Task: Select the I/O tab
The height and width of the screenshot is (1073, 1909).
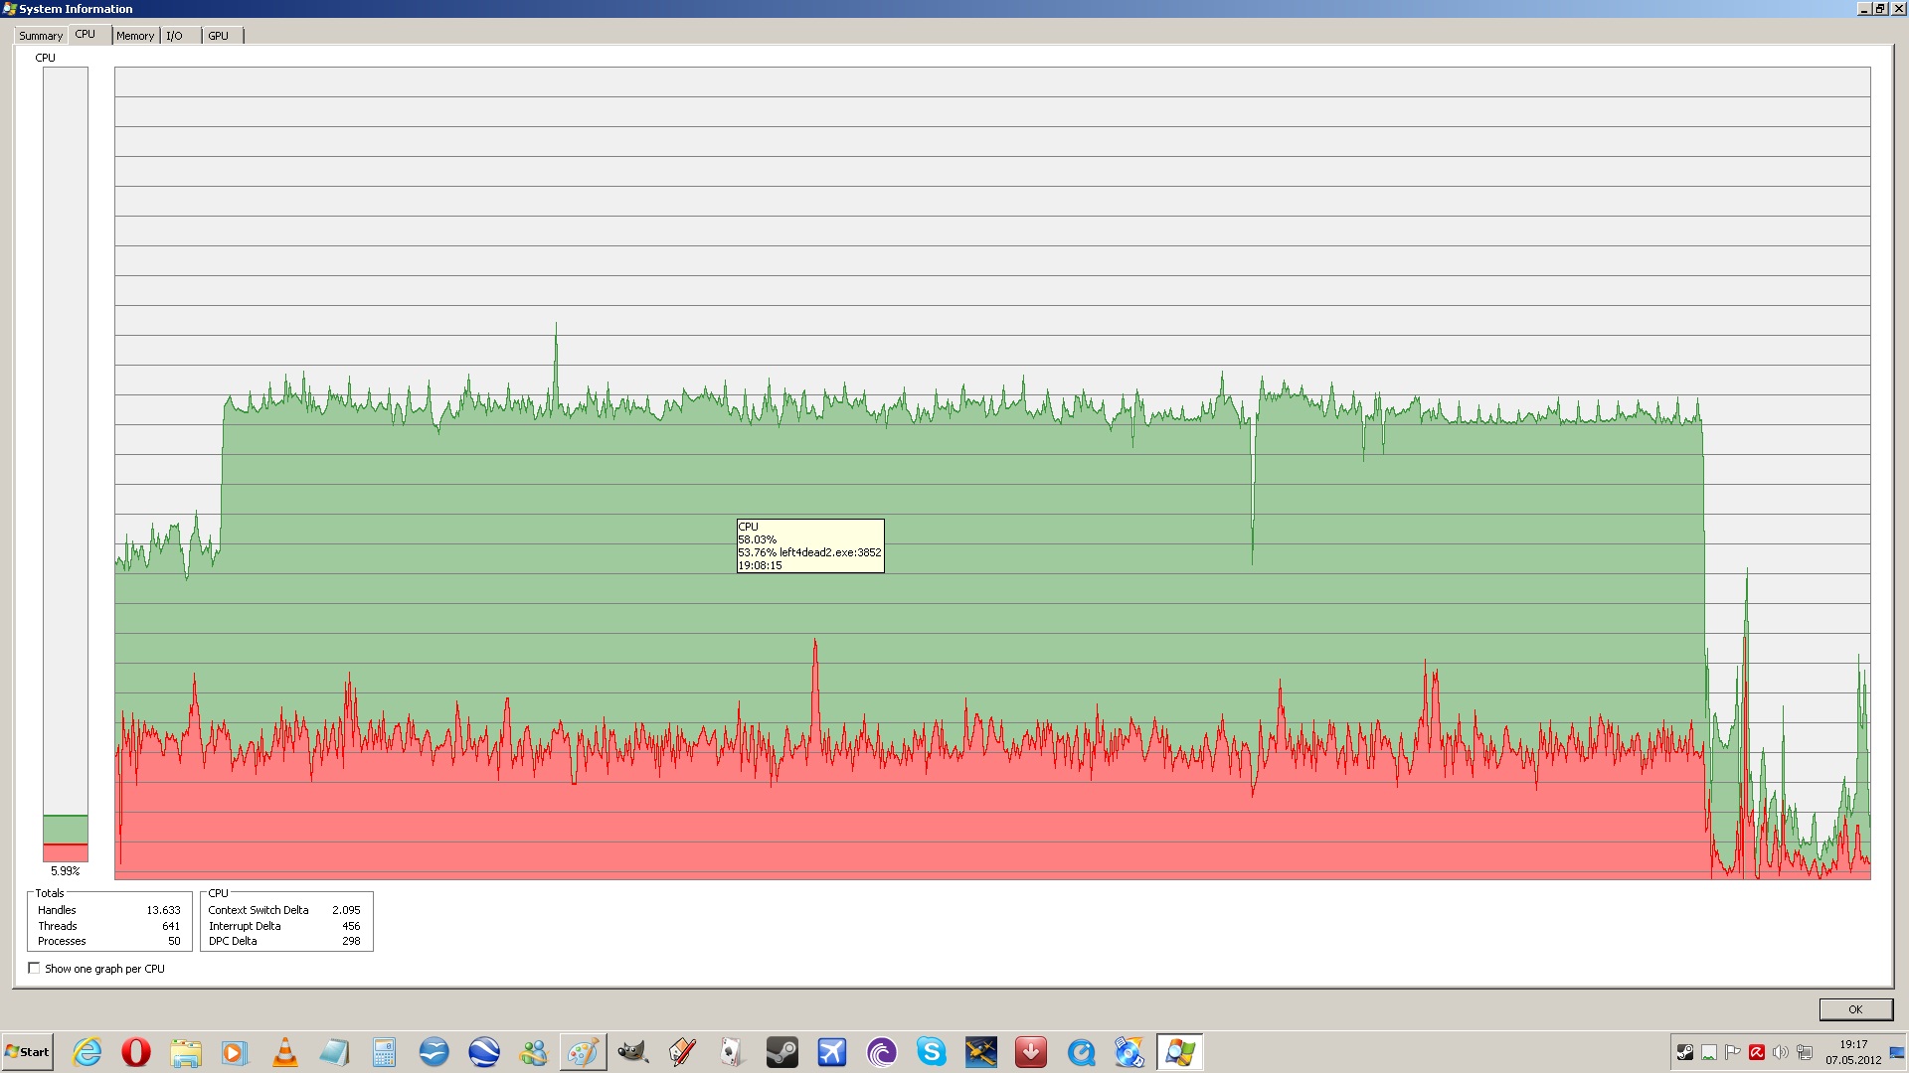Action: click(x=175, y=36)
